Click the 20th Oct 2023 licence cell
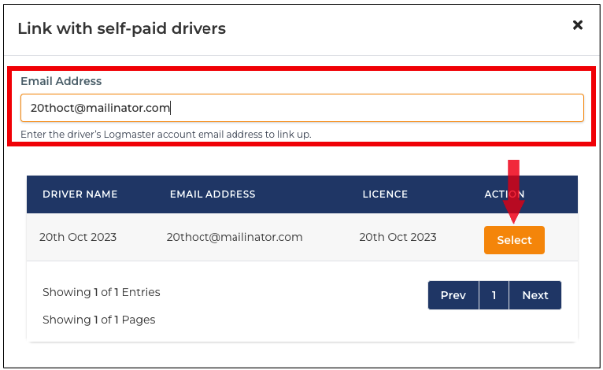 pos(398,237)
